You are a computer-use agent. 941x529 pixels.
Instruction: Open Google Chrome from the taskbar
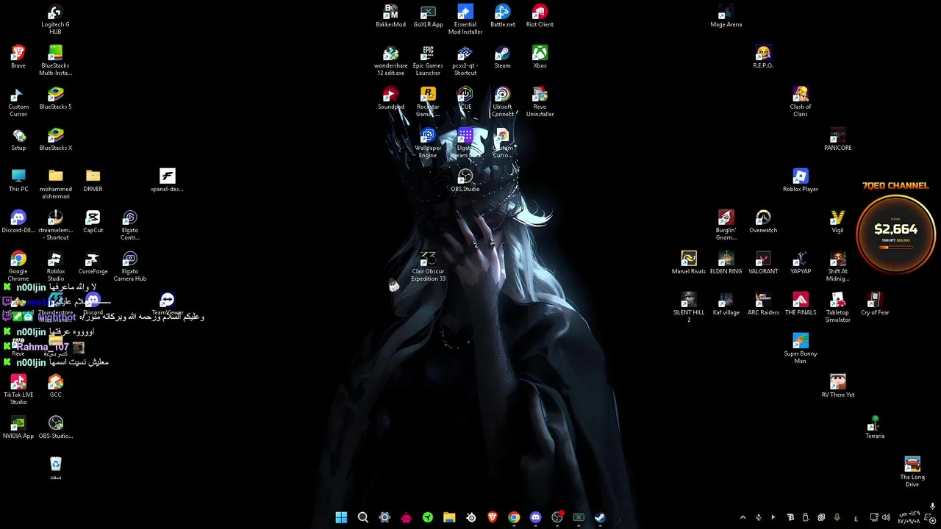[x=514, y=517]
